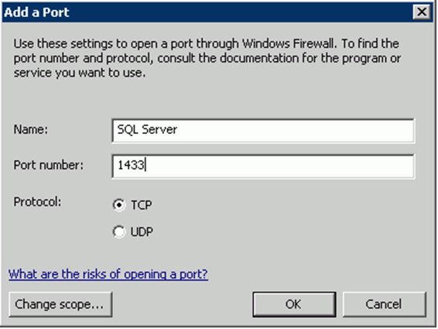Confirm the port with OK
The height and width of the screenshot is (329, 438).
click(294, 304)
